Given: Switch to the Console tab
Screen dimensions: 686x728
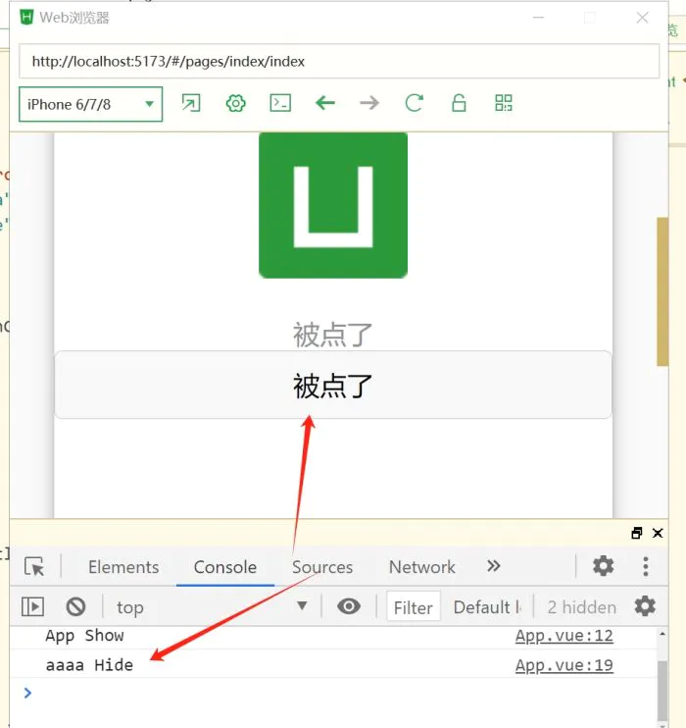Looking at the screenshot, I should [225, 567].
